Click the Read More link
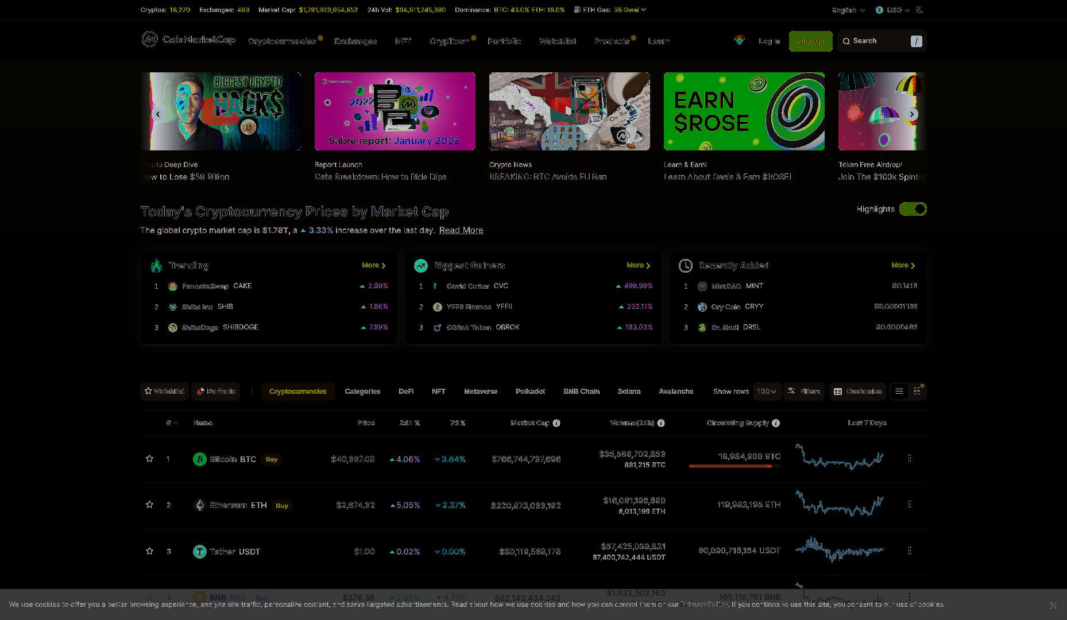The height and width of the screenshot is (620, 1067). tap(461, 230)
